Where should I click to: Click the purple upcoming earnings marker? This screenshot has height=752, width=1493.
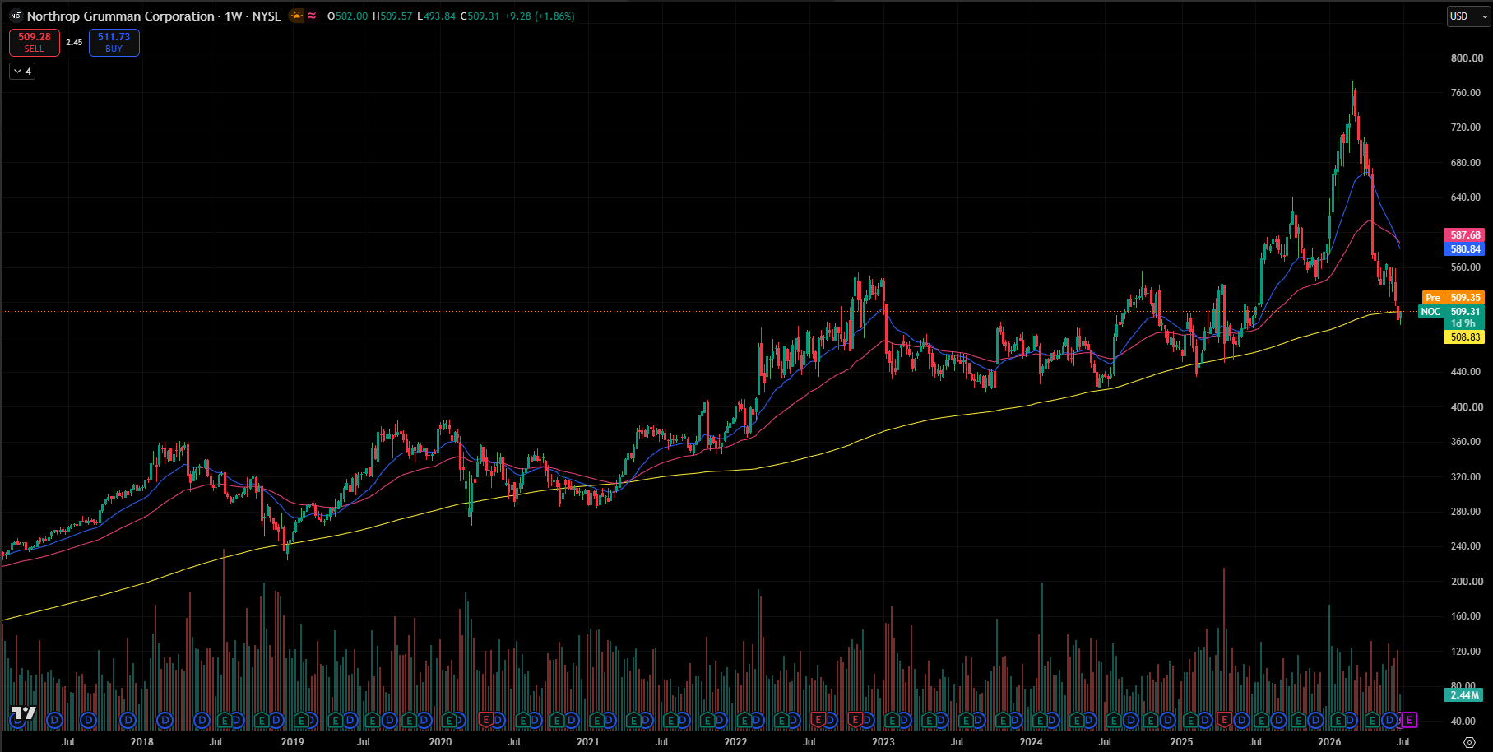point(1409,720)
